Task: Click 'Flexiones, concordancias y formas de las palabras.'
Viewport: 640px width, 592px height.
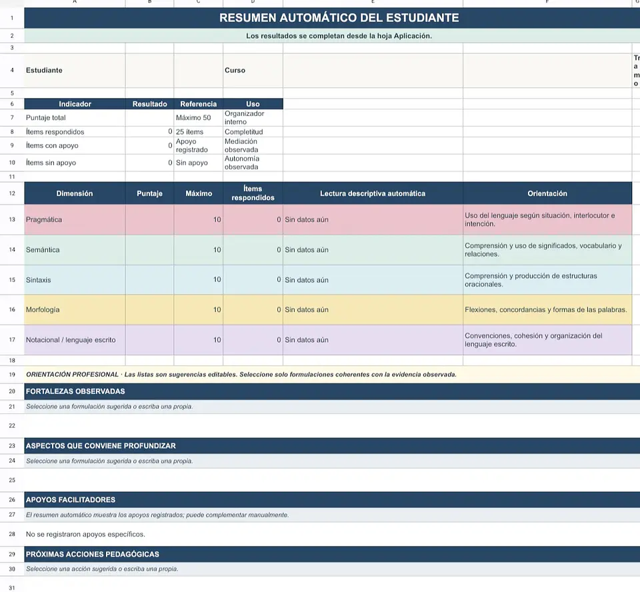Action: (x=547, y=310)
